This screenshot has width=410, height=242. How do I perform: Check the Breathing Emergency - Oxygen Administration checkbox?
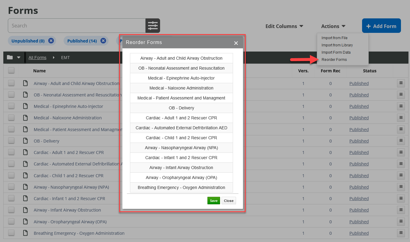pos(11,233)
